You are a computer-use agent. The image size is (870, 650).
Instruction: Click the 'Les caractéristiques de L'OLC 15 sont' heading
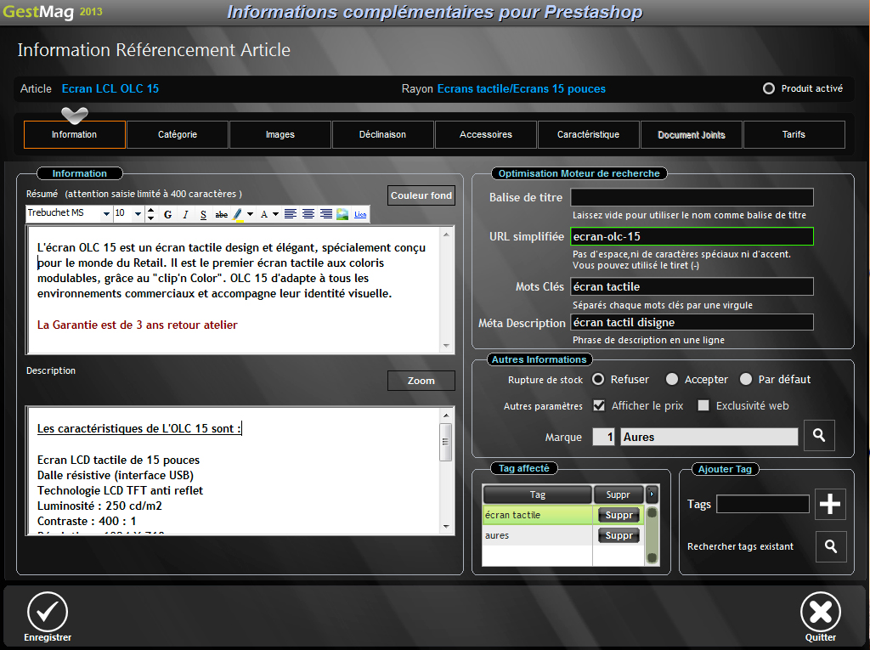coord(138,428)
